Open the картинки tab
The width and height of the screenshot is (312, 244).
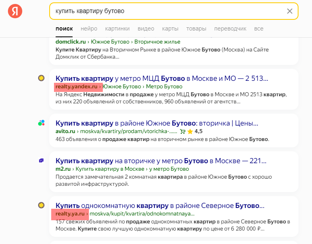pos(117,29)
